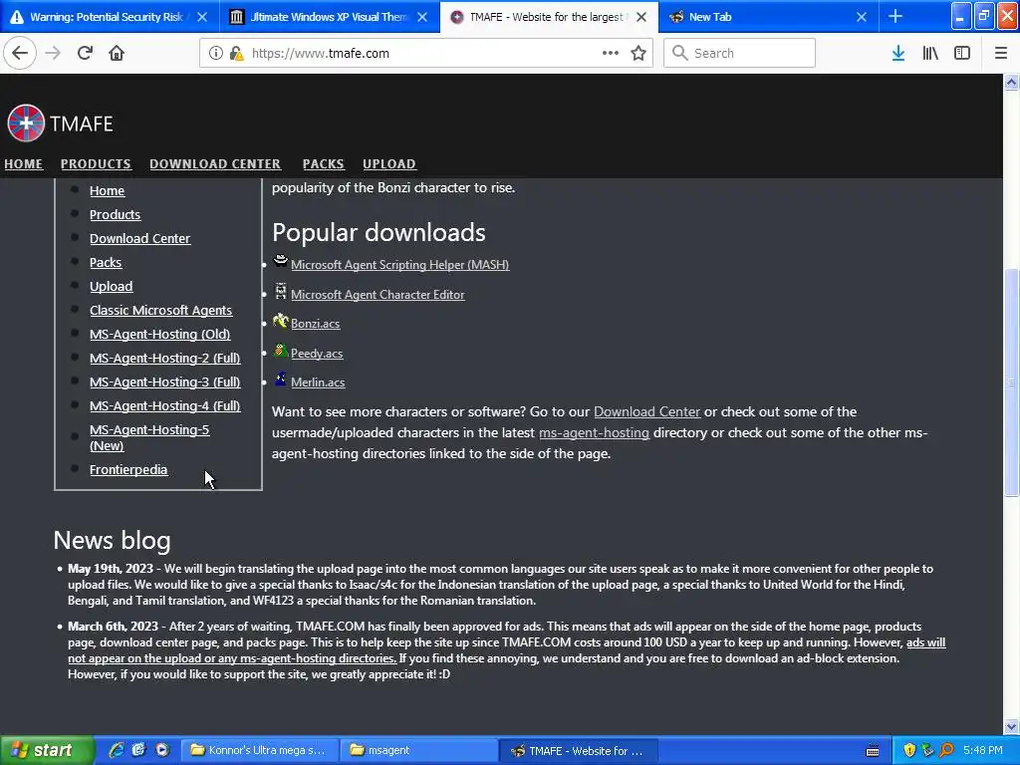Download Merlin.acs file link

tap(318, 382)
